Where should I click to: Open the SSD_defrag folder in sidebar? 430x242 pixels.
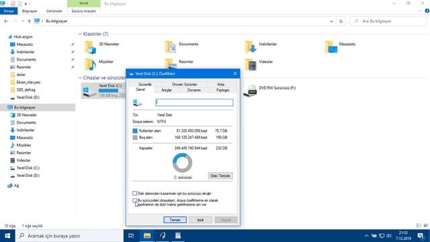coord(26,89)
